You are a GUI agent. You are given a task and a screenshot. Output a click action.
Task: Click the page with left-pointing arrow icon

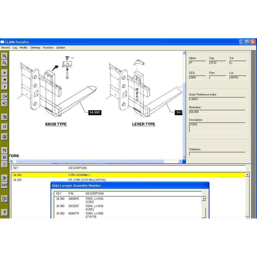[x=4, y=96]
